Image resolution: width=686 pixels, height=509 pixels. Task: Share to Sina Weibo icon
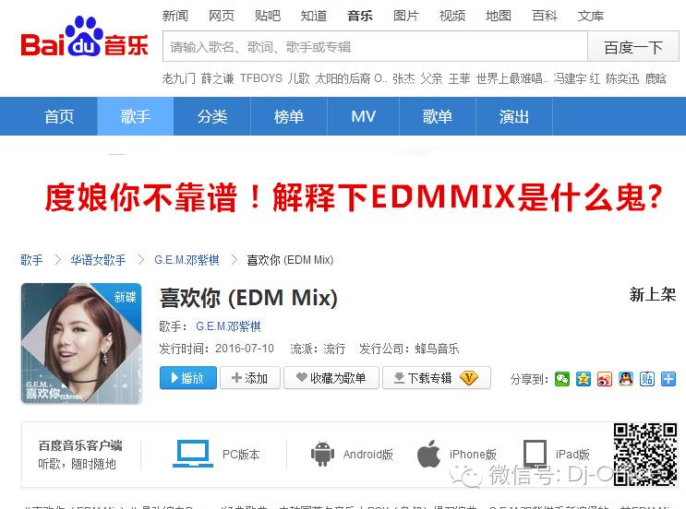click(x=605, y=379)
